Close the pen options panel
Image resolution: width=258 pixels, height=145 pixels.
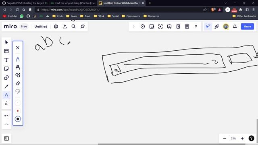click(18, 48)
